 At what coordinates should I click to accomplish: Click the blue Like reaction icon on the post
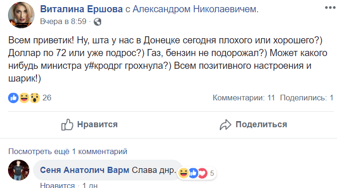pyautogui.click(x=13, y=98)
